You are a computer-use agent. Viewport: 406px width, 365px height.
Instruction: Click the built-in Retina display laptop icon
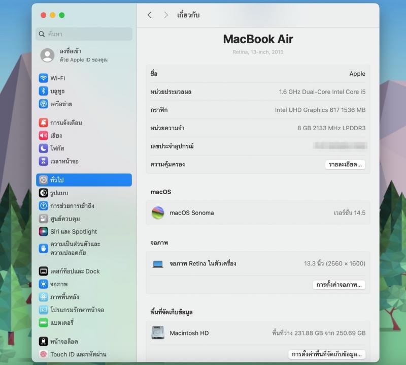tap(158, 264)
